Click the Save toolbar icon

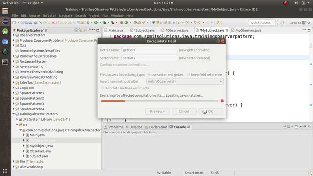(x=22, y=22)
